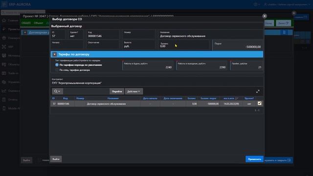Open the Reports sidebar section in the background
This screenshot has width=313, height=176.
pos(10,99)
